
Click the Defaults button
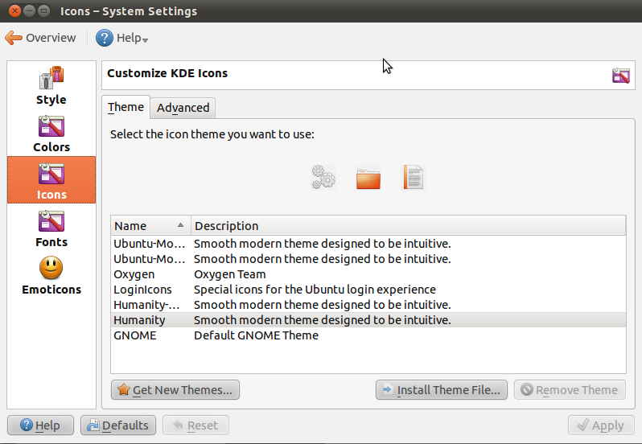pyautogui.click(x=118, y=425)
